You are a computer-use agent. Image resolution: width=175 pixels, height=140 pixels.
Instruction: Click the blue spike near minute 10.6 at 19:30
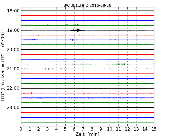(115, 40)
